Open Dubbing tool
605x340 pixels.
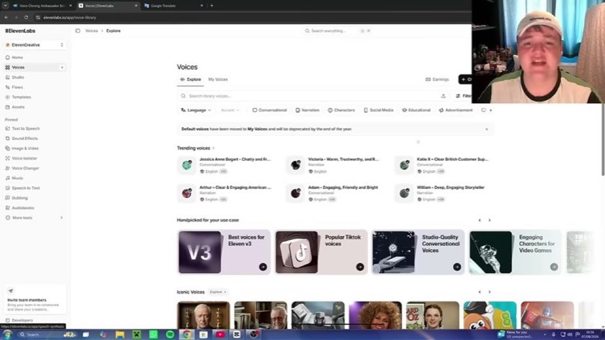[19, 198]
